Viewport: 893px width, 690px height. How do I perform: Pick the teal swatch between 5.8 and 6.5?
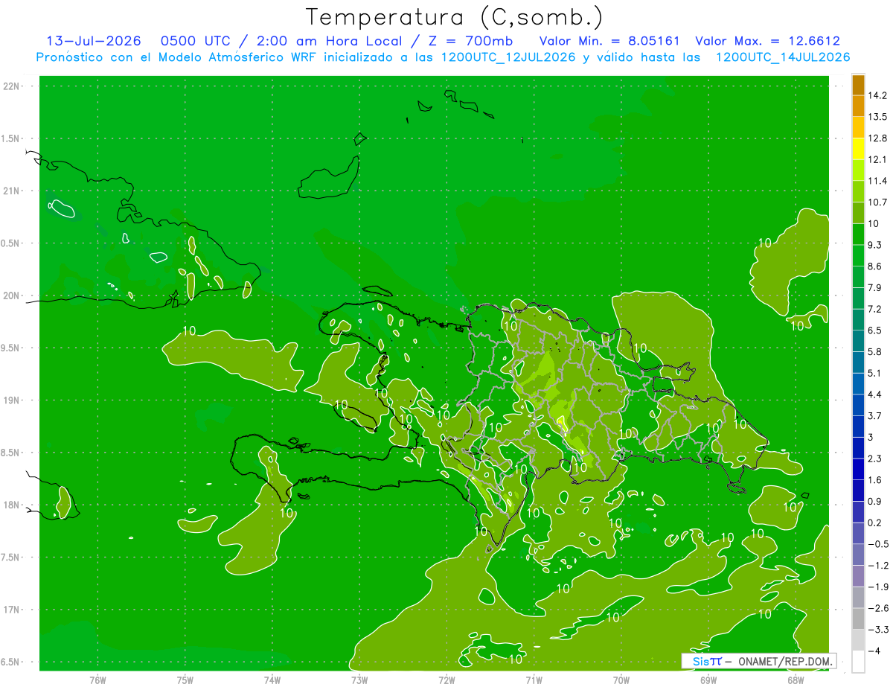(858, 341)
